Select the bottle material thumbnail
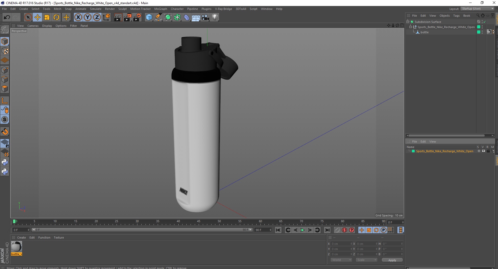The image size is (498, 269). click(16, 246)
